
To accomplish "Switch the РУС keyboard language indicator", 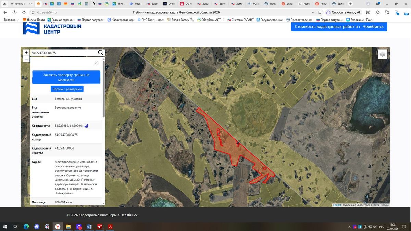I will 382,227.
